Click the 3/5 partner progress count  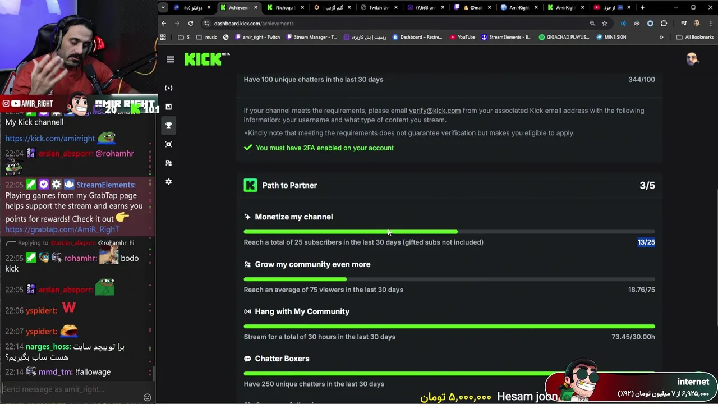coord(647,185)
